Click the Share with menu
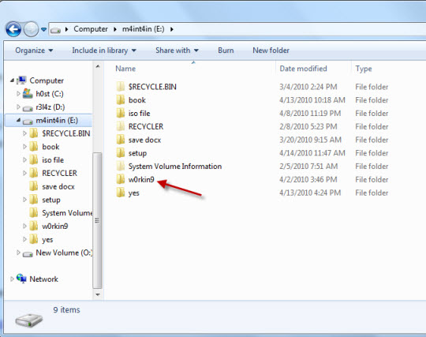Image resolution: width=426 pixels, height=337 pixels. tap(177, 51)
